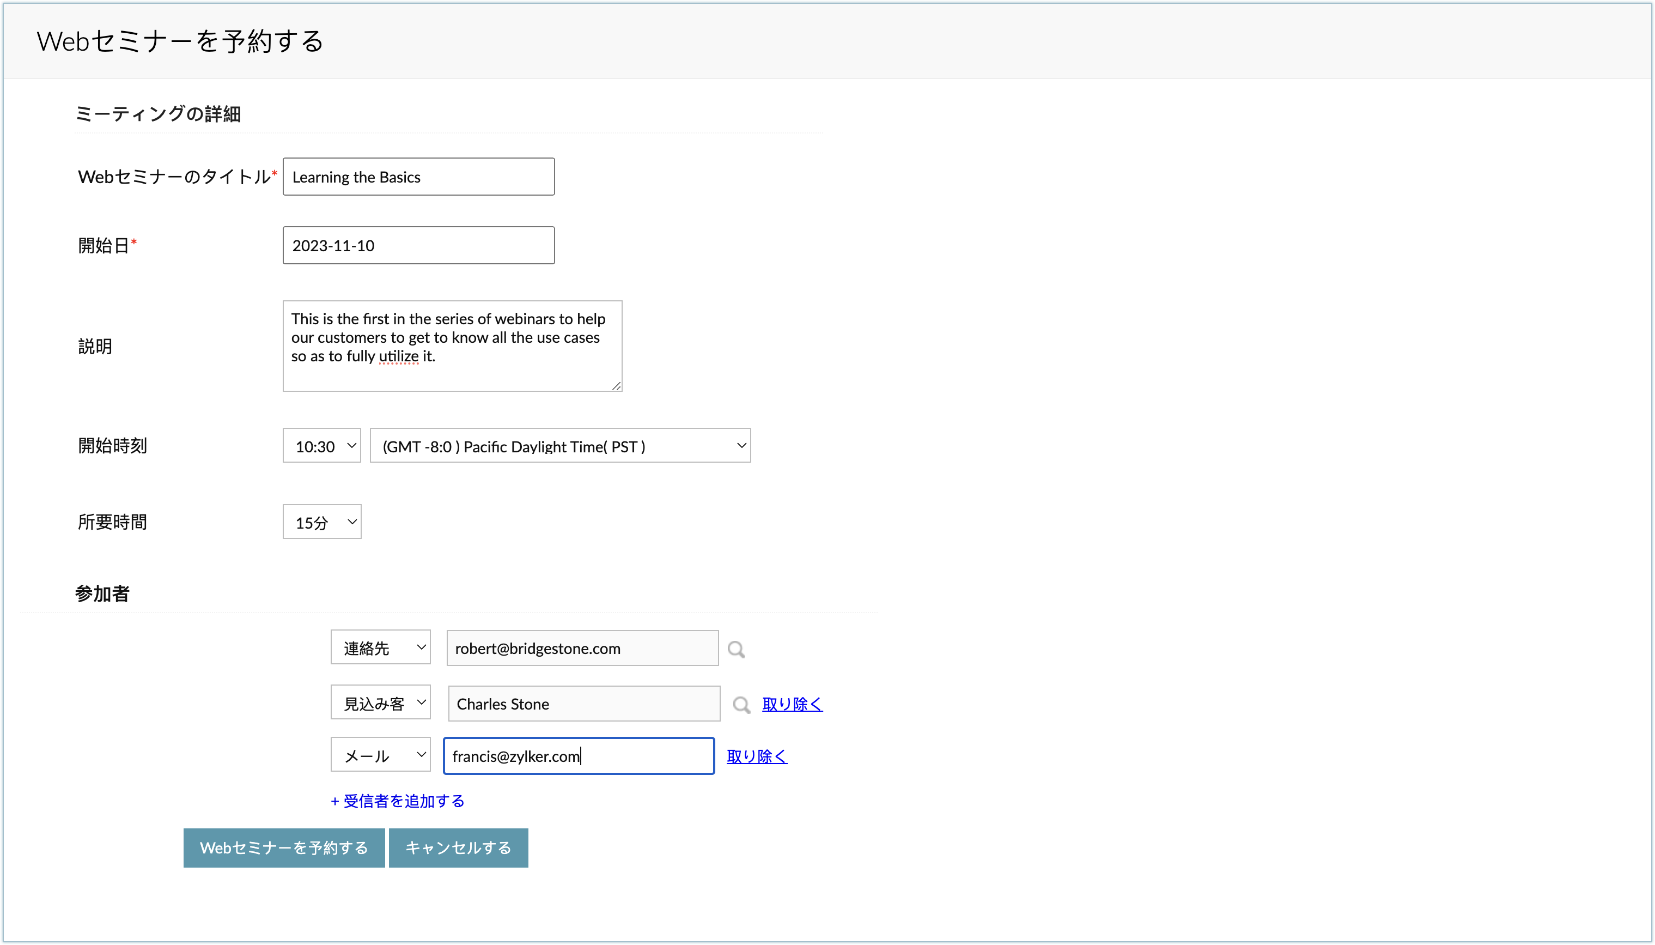Click the 2023-11-10 start date field
The image size is (1655, 945).
pyautogui.click(x=418, y=245)
